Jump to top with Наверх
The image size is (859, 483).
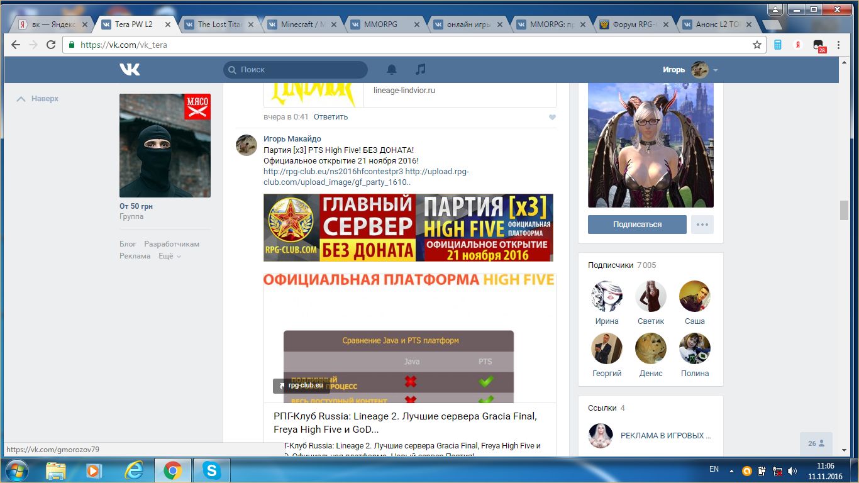click(x=37, y=99)
